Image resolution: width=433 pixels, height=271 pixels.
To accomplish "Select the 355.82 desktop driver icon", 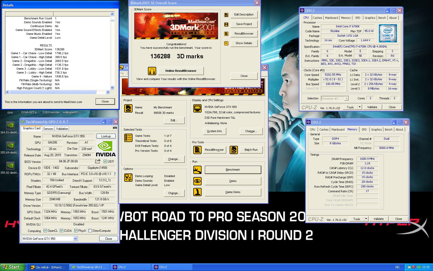I will (10, 166).
